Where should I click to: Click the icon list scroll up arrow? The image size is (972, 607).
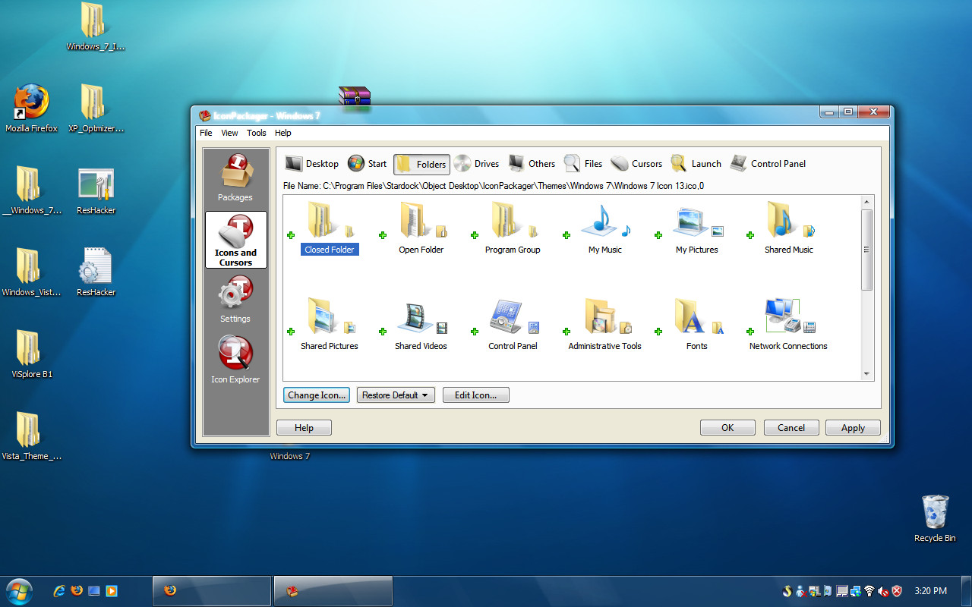(x=866, y=202)
